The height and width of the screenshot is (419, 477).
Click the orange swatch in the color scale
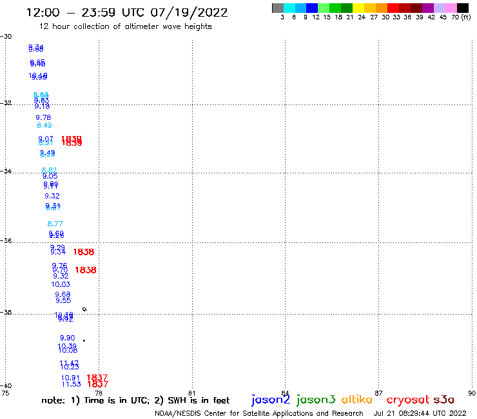pyautogui.click(x=382, y=8)
